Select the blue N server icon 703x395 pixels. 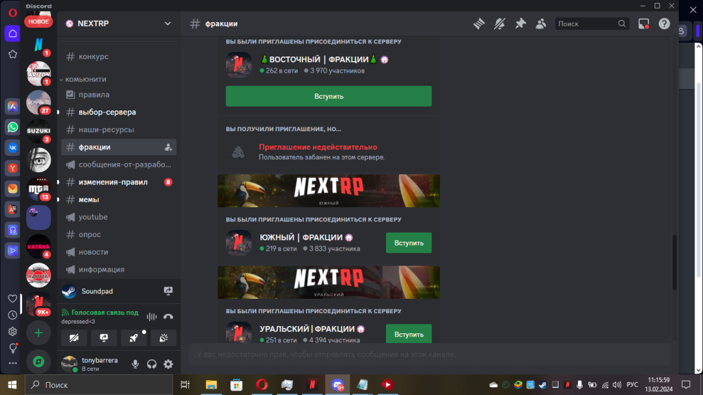[x=38, y=44]
